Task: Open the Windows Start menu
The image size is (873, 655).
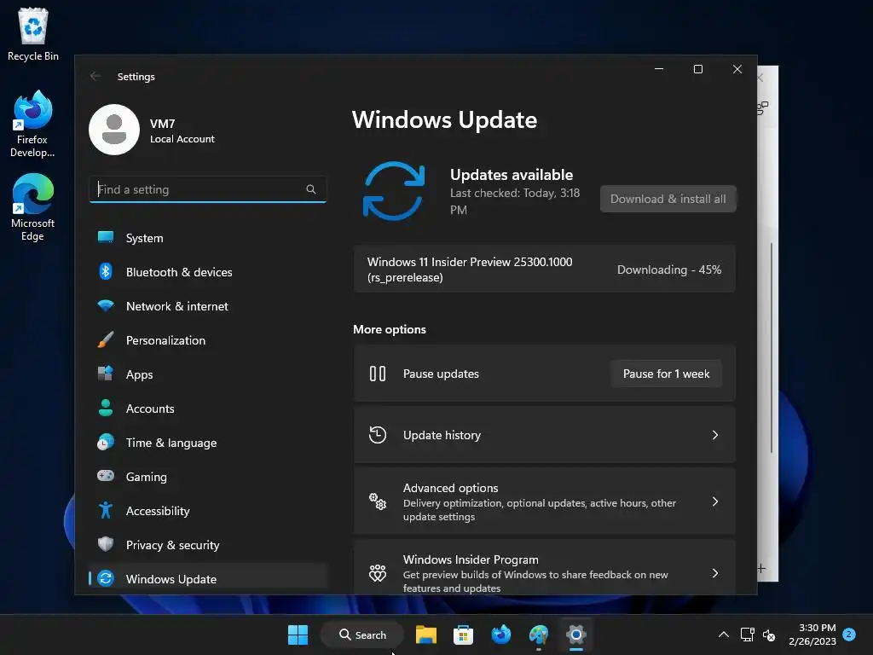Action: click(298, 635)
